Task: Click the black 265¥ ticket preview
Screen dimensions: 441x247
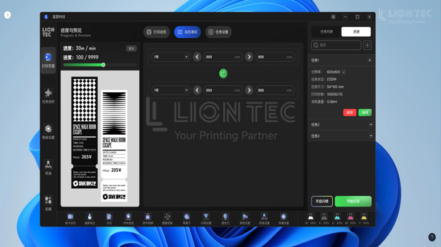Action: tap(84, 132)
